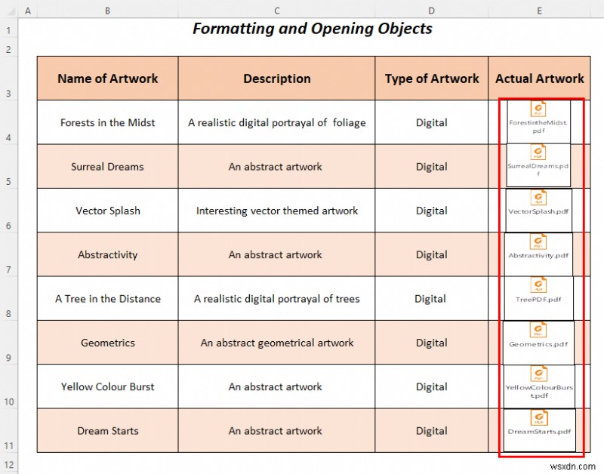Select 'Digital' in Geometrics row

click(431, 343)
